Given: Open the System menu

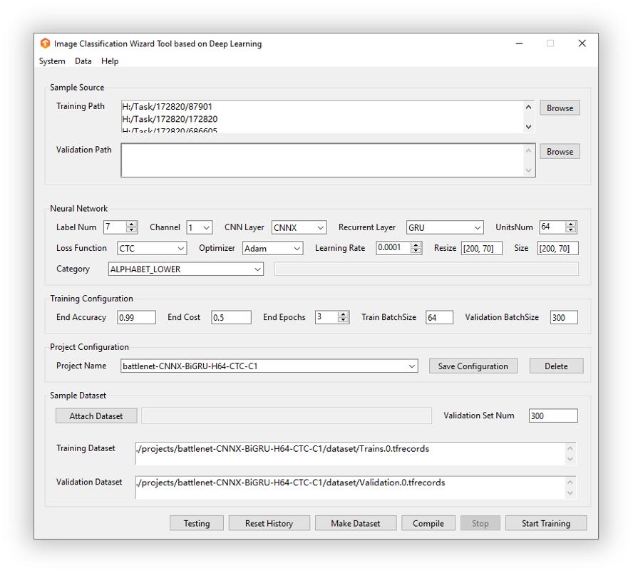Looking at the screenshot, I should 52,61.
